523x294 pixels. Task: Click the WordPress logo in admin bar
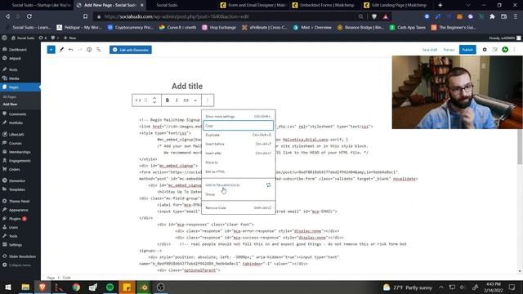pos(4,38)
